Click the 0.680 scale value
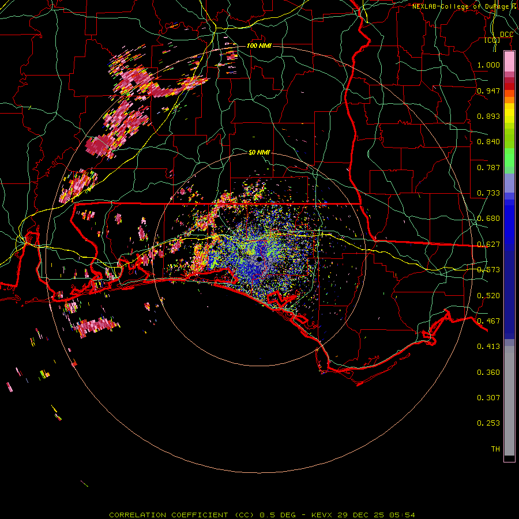519x519 pixels. coord(488,219)
